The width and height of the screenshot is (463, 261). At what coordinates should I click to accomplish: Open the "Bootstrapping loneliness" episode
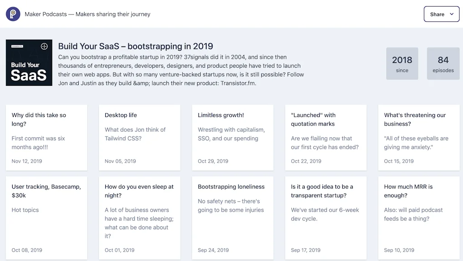click(233, 218)
